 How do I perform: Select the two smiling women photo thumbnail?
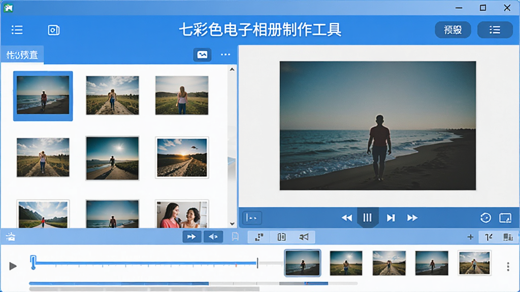click(x=182, y=214)
